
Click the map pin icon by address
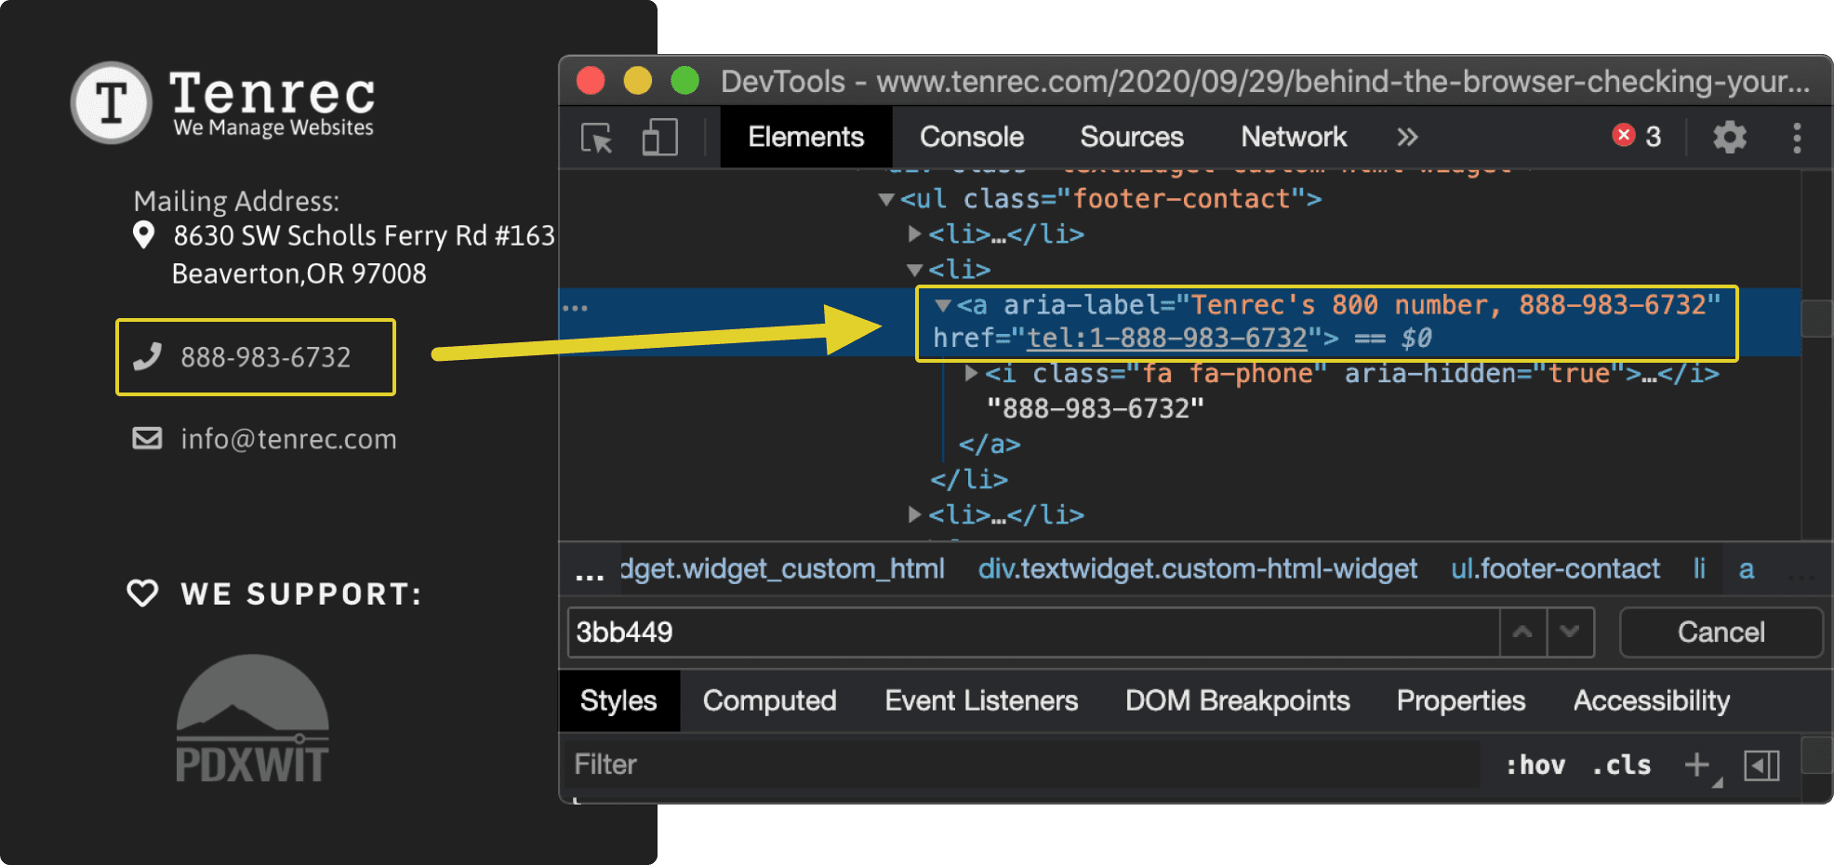pyautogui.click(x=143, y=235)
